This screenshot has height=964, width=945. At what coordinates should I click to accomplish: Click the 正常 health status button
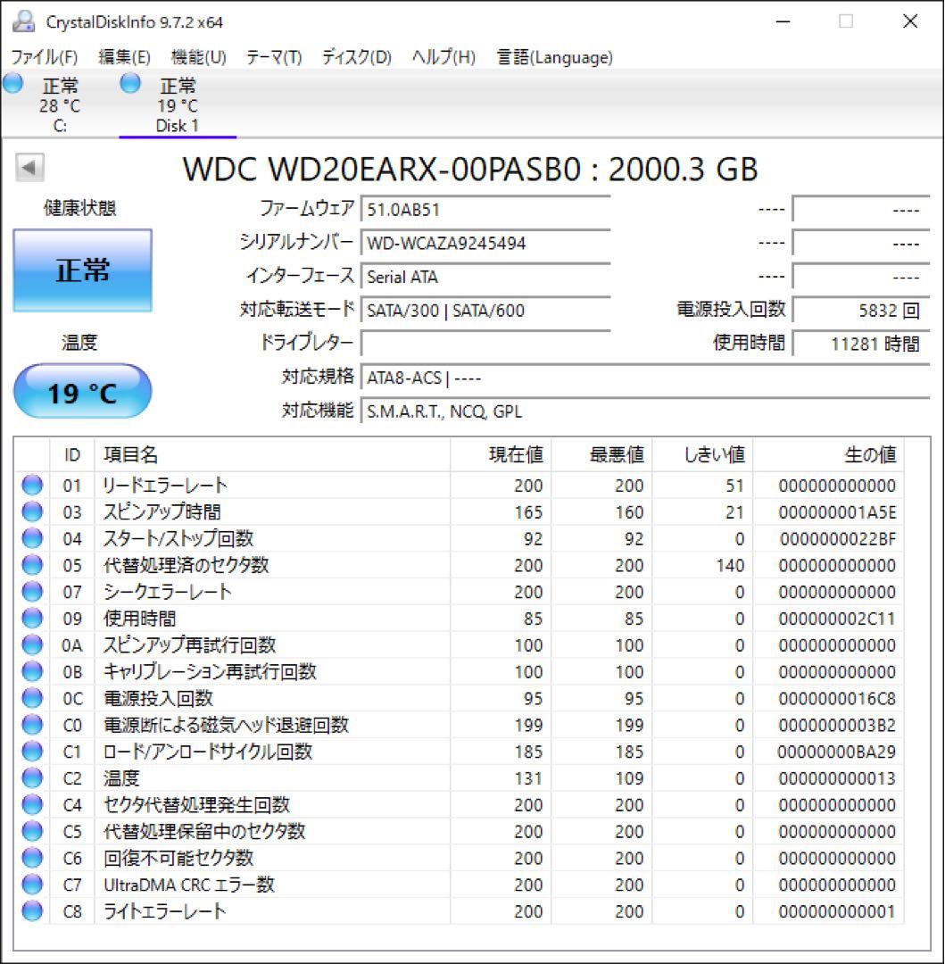(81, 270)
